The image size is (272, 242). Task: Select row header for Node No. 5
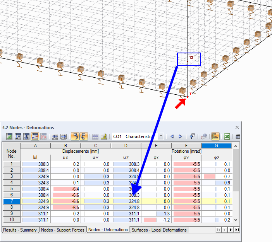click(x=12, y=189)
